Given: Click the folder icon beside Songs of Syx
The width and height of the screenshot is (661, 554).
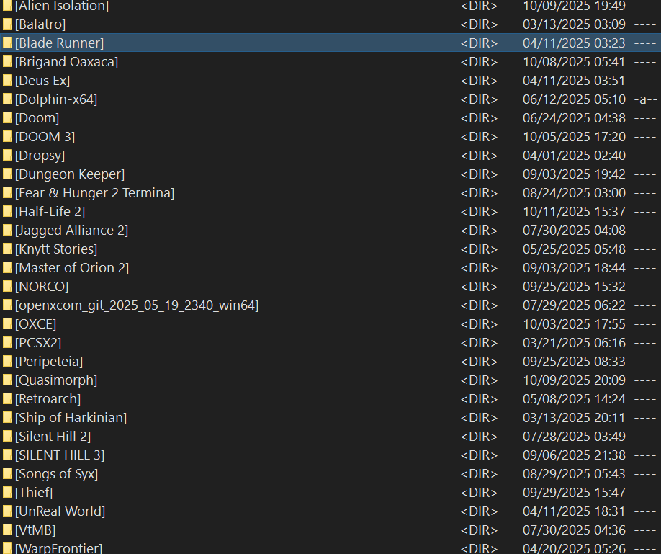Looking at the screenshot, I should (7, 473).
